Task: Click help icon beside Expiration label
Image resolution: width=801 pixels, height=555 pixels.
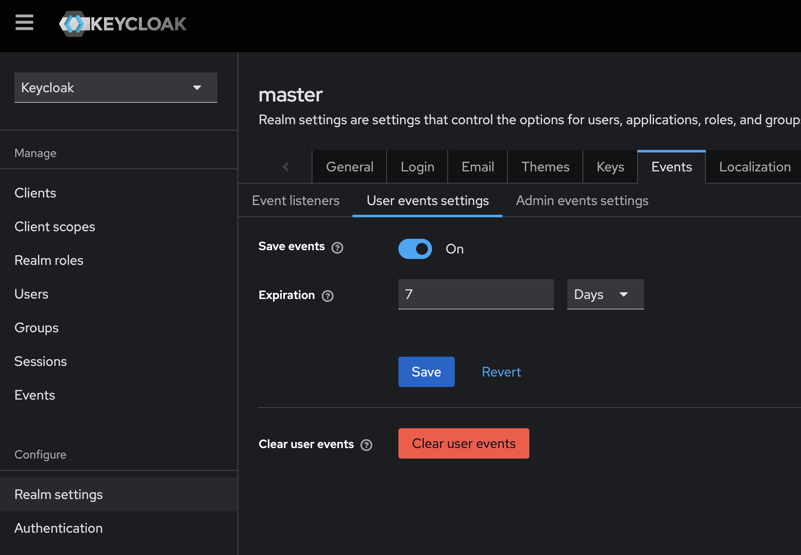Action: tap(327, 296)
